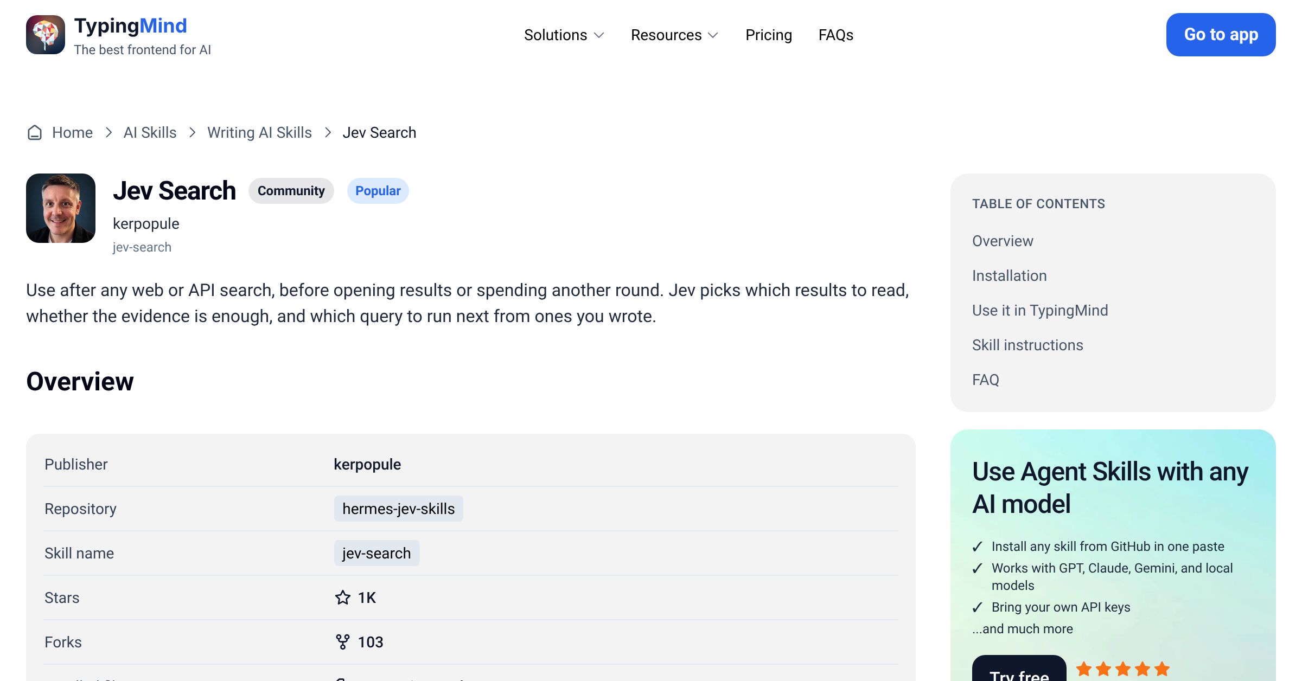Click the jev-search skill name tag

coord(376,553)
